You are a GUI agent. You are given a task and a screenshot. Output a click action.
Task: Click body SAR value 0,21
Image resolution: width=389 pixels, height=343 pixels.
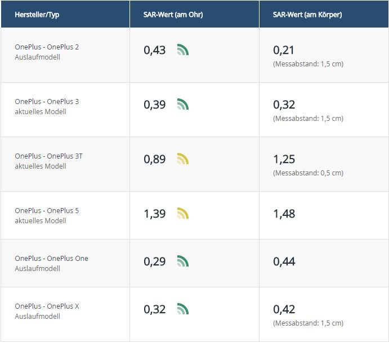coord(284,50)
